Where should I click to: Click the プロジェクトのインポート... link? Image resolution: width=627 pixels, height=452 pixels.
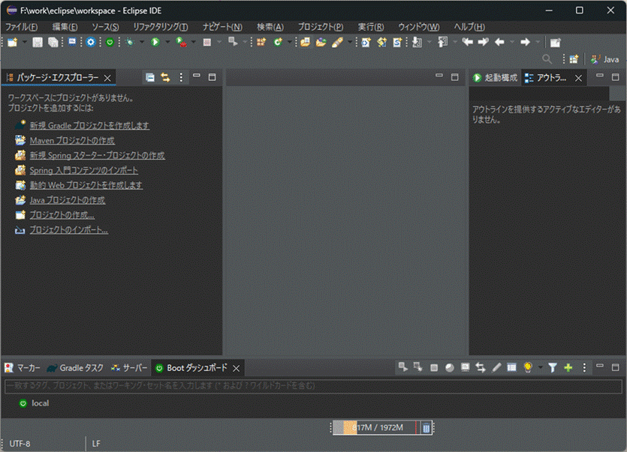[x=69, y=230]
